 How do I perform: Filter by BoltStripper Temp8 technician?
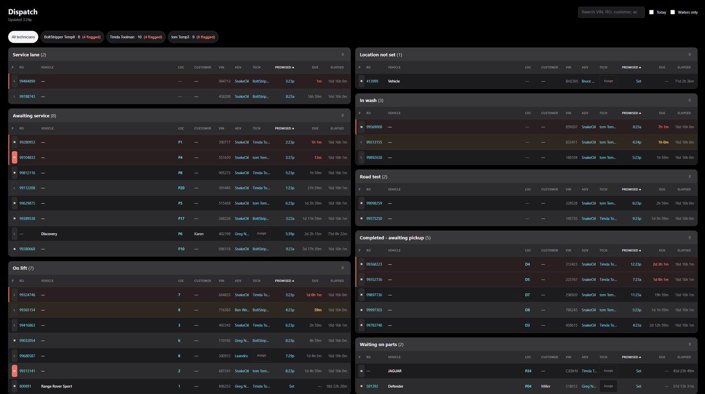pos(72,37)
